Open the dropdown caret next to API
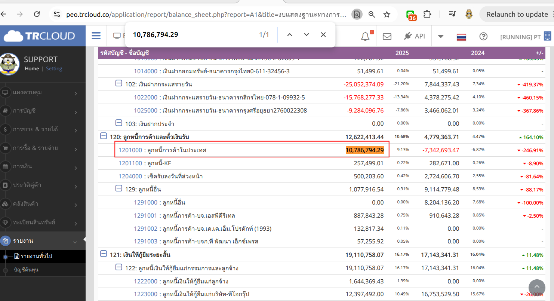Screen dimensions: 554x301 [x=441, y=36]
